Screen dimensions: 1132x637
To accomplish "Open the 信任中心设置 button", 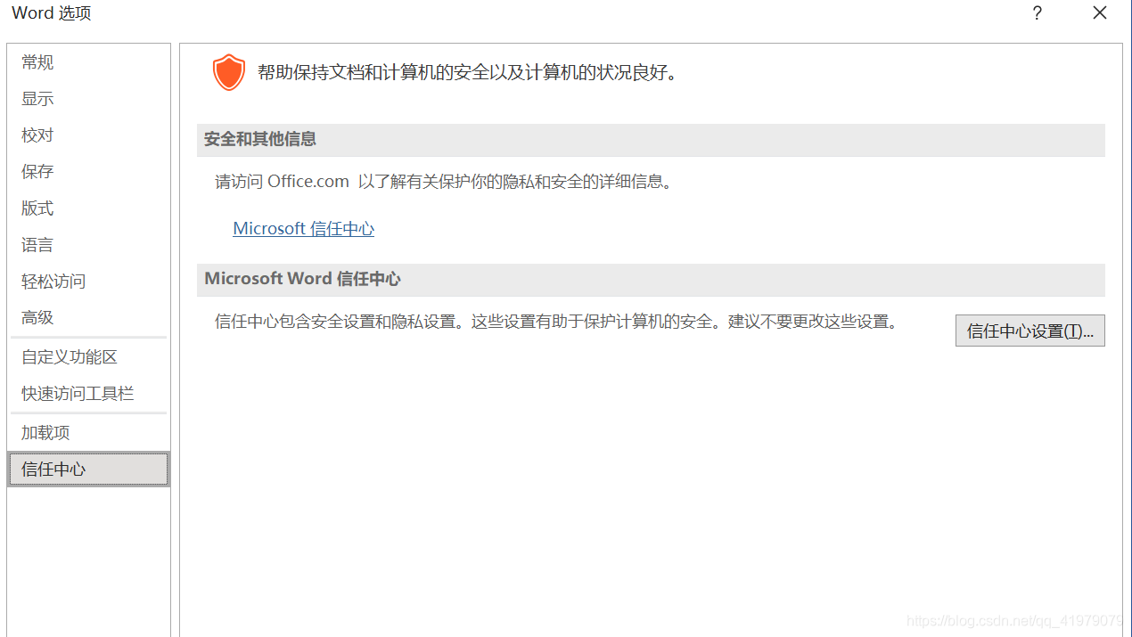I will coord(1029,331).
